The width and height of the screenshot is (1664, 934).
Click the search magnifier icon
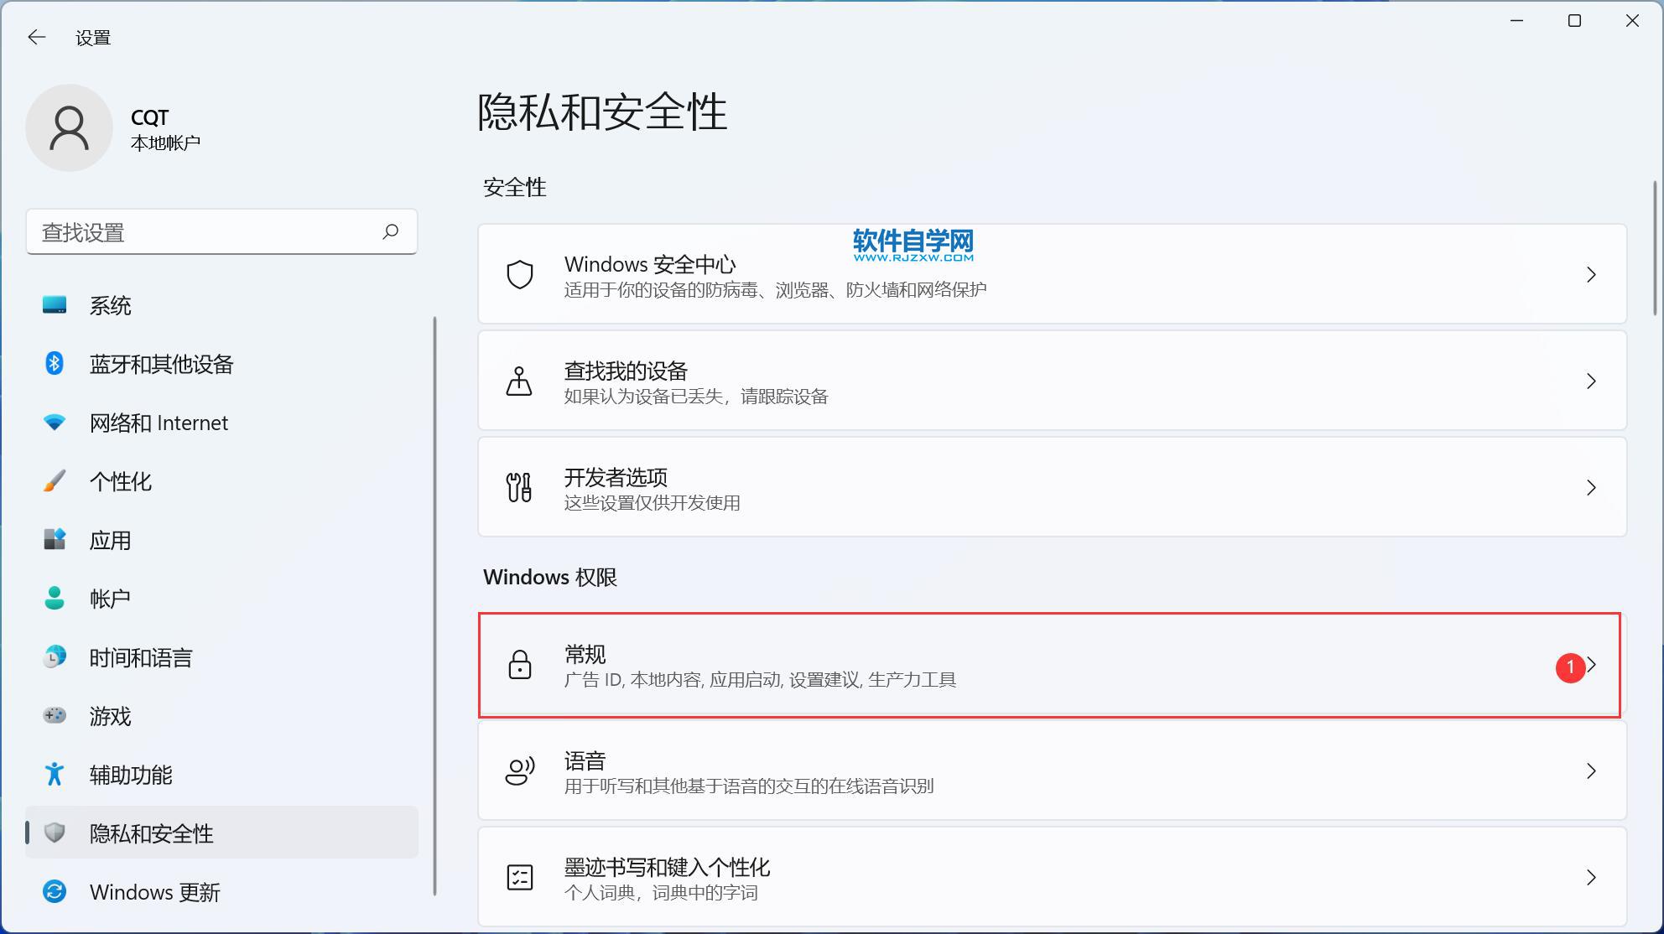pos(391,231)
